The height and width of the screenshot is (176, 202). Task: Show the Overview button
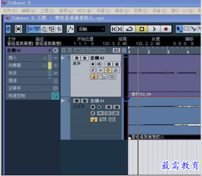(44, 29)
